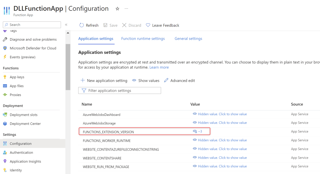Open the more options ellipsis menu
The width and height of the screenshot is (320, 174).
pyautogui.click(x=126, y=9)
